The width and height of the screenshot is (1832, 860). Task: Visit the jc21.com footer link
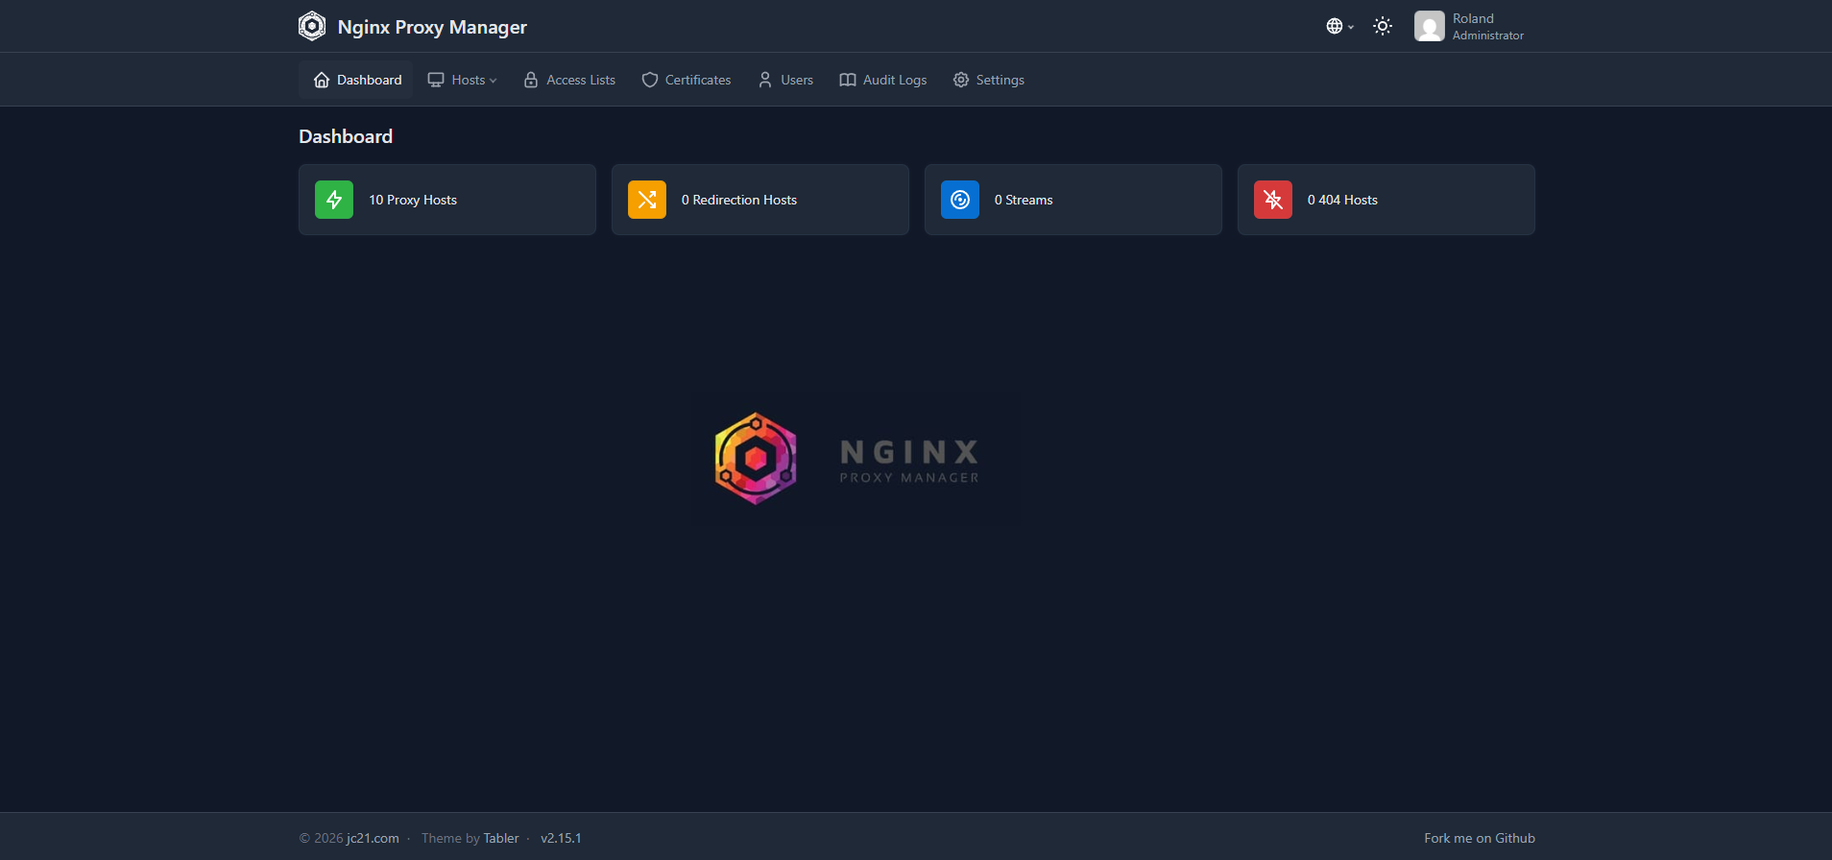[373, 838]
